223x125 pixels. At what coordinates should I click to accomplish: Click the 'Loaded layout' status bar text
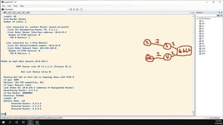coord(32,118)
